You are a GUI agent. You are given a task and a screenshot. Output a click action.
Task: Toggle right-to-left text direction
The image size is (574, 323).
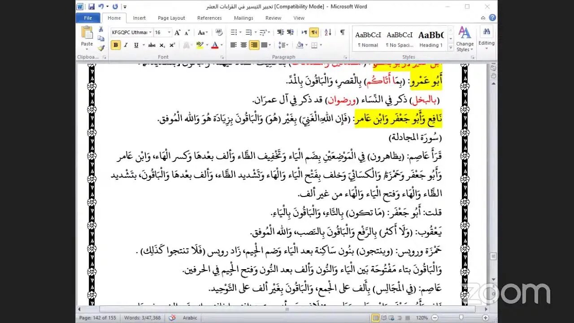[x=314, y=32]
